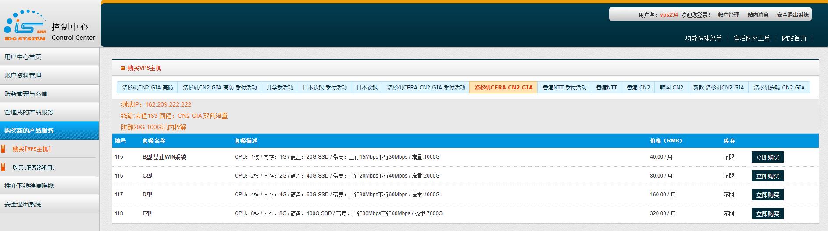Switch to 香港NTT 季付活动 tab
Viewport: 828px width, 231px height.
pos(564,87)
